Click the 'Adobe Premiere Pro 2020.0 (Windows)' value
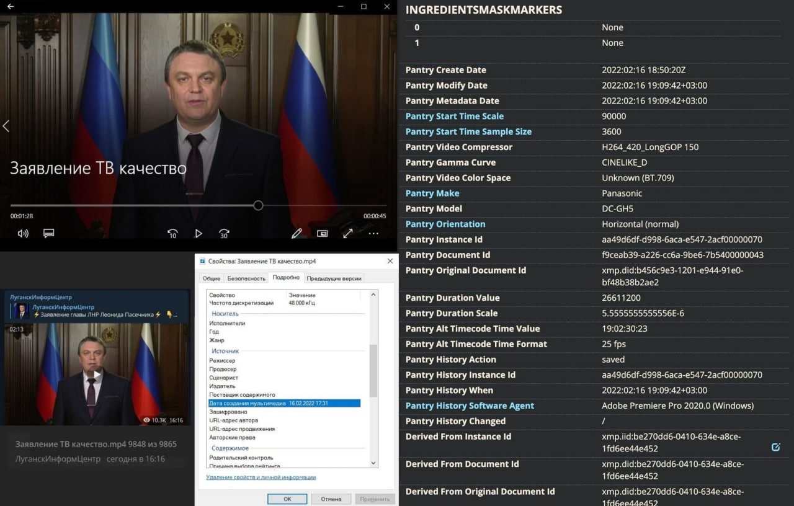The height and width of the screenshot is (506, 794). [678, 406]
